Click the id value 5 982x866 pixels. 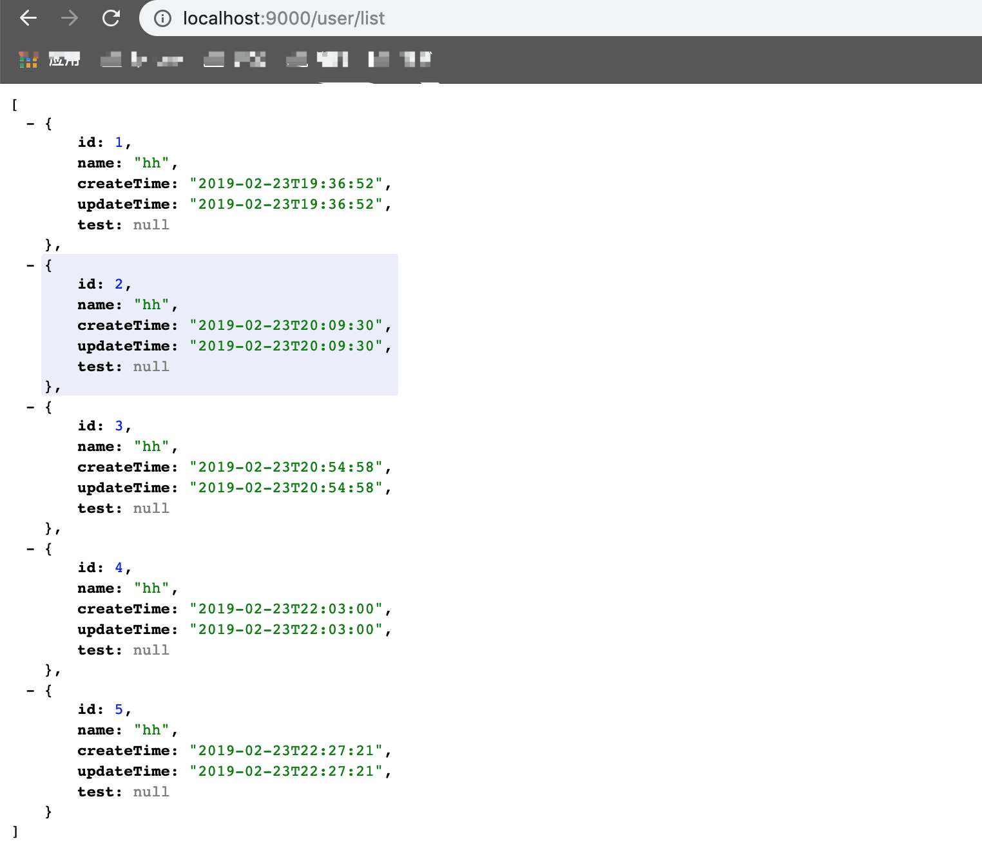pyautogui.click(x=119, y=709)
